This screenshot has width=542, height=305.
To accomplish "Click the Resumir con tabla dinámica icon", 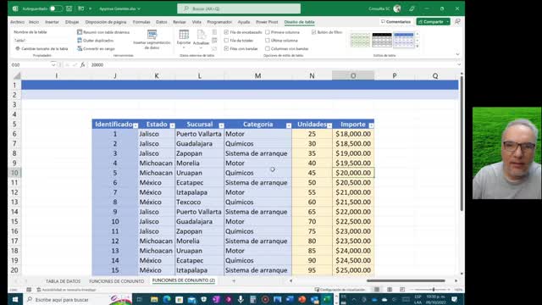I will coord(80,32).
